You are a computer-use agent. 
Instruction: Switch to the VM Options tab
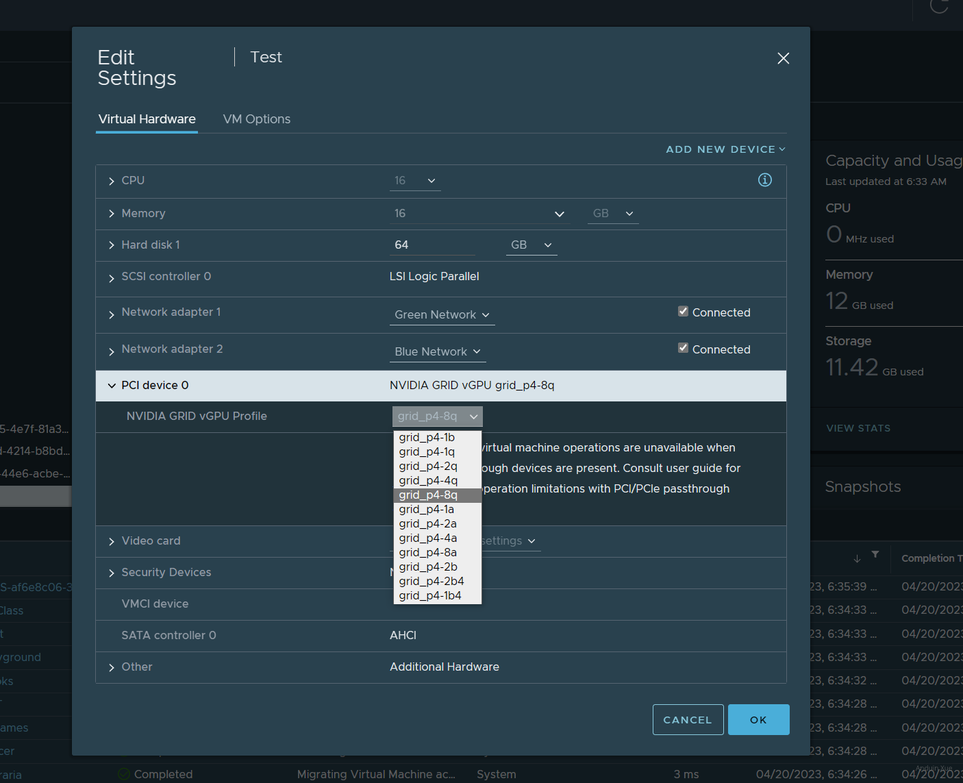click(256, 119)
